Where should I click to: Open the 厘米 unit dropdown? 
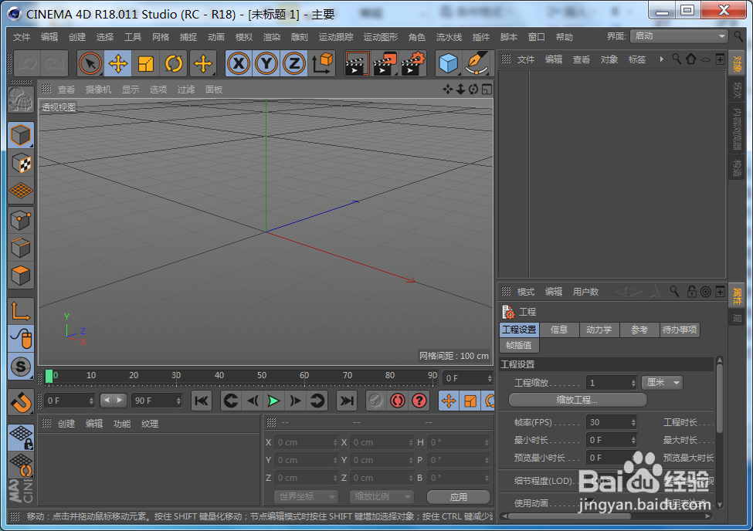point(663,383)
